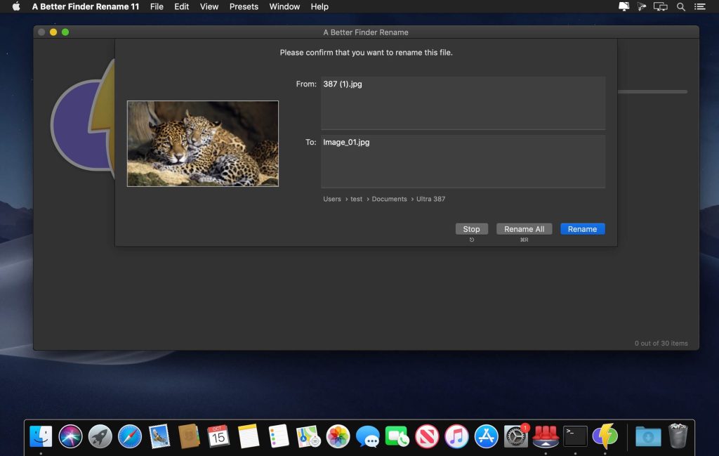Click the Spotlight search magnifier icon
Viewport: 719px width, 456px height.
click(680, 7)
